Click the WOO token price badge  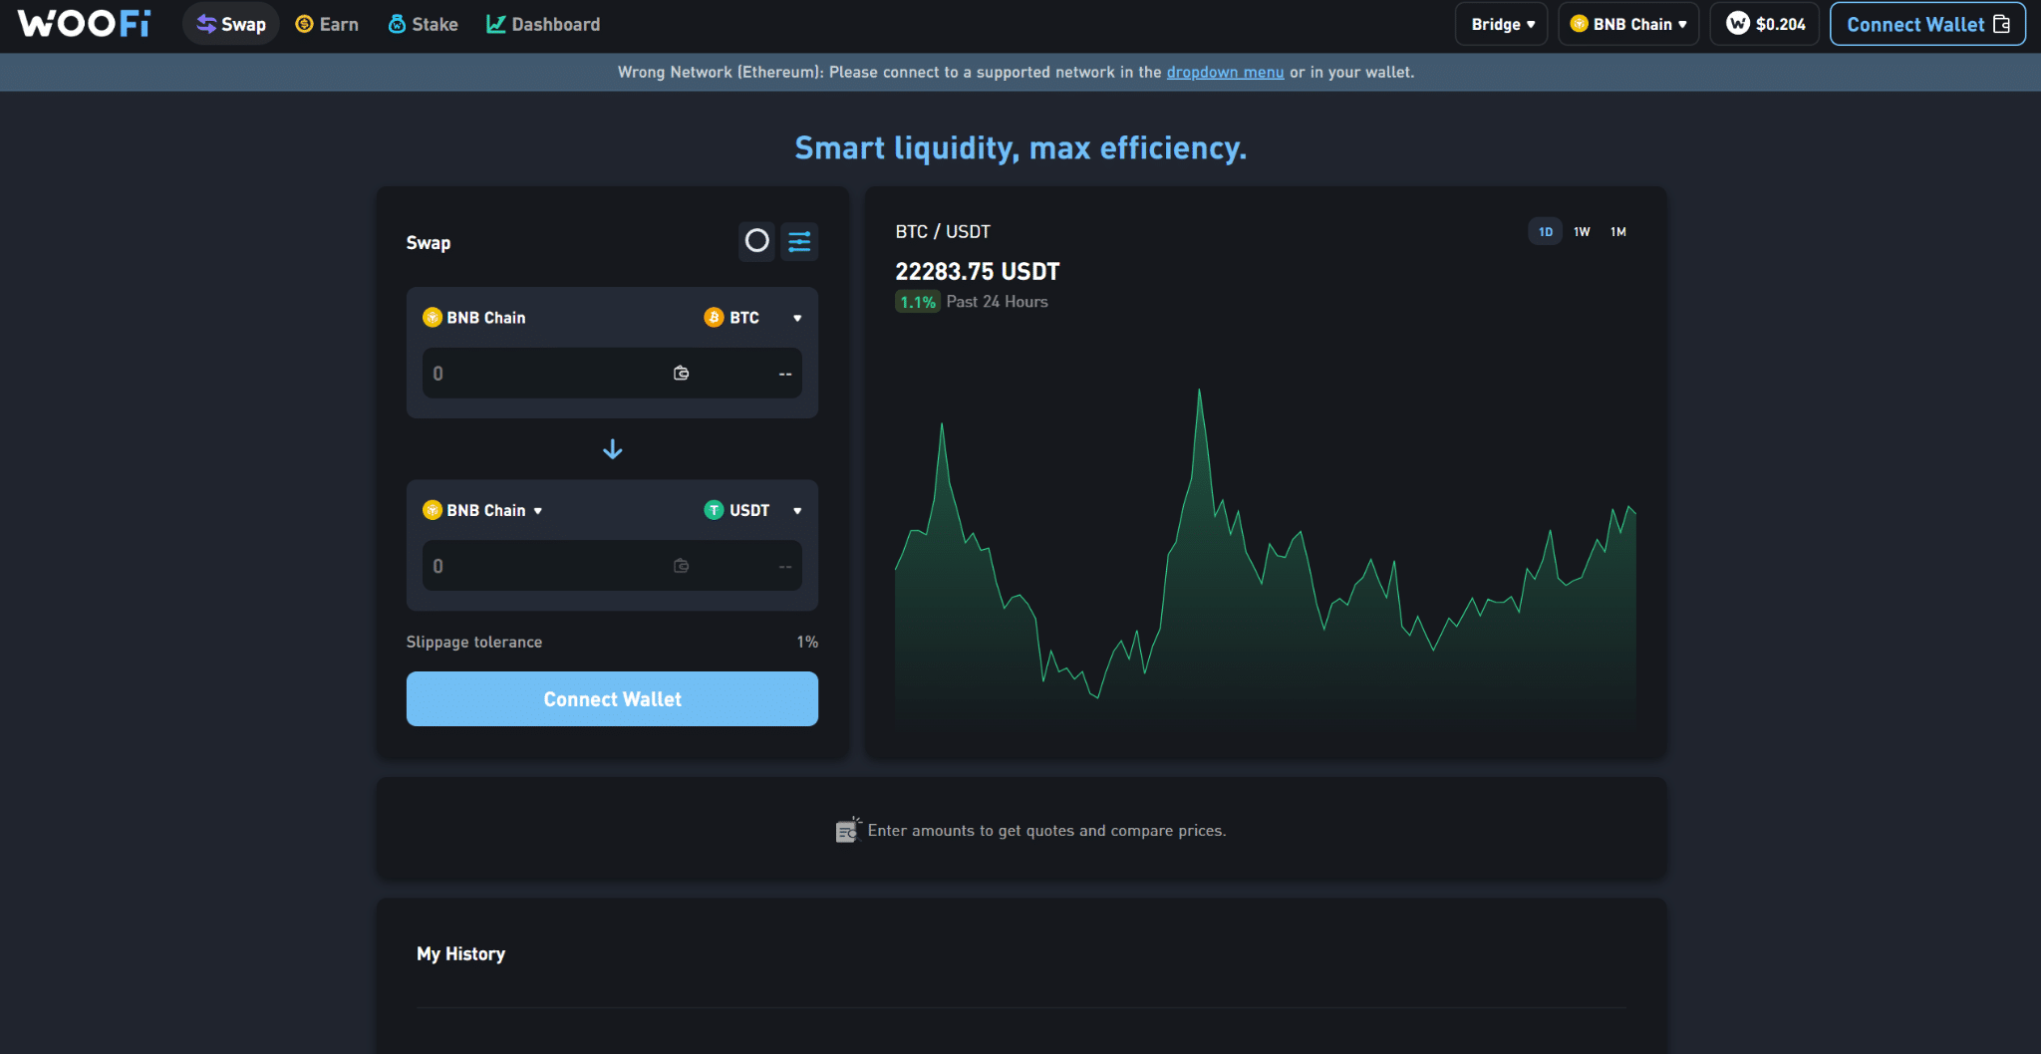click(1764, 24)
